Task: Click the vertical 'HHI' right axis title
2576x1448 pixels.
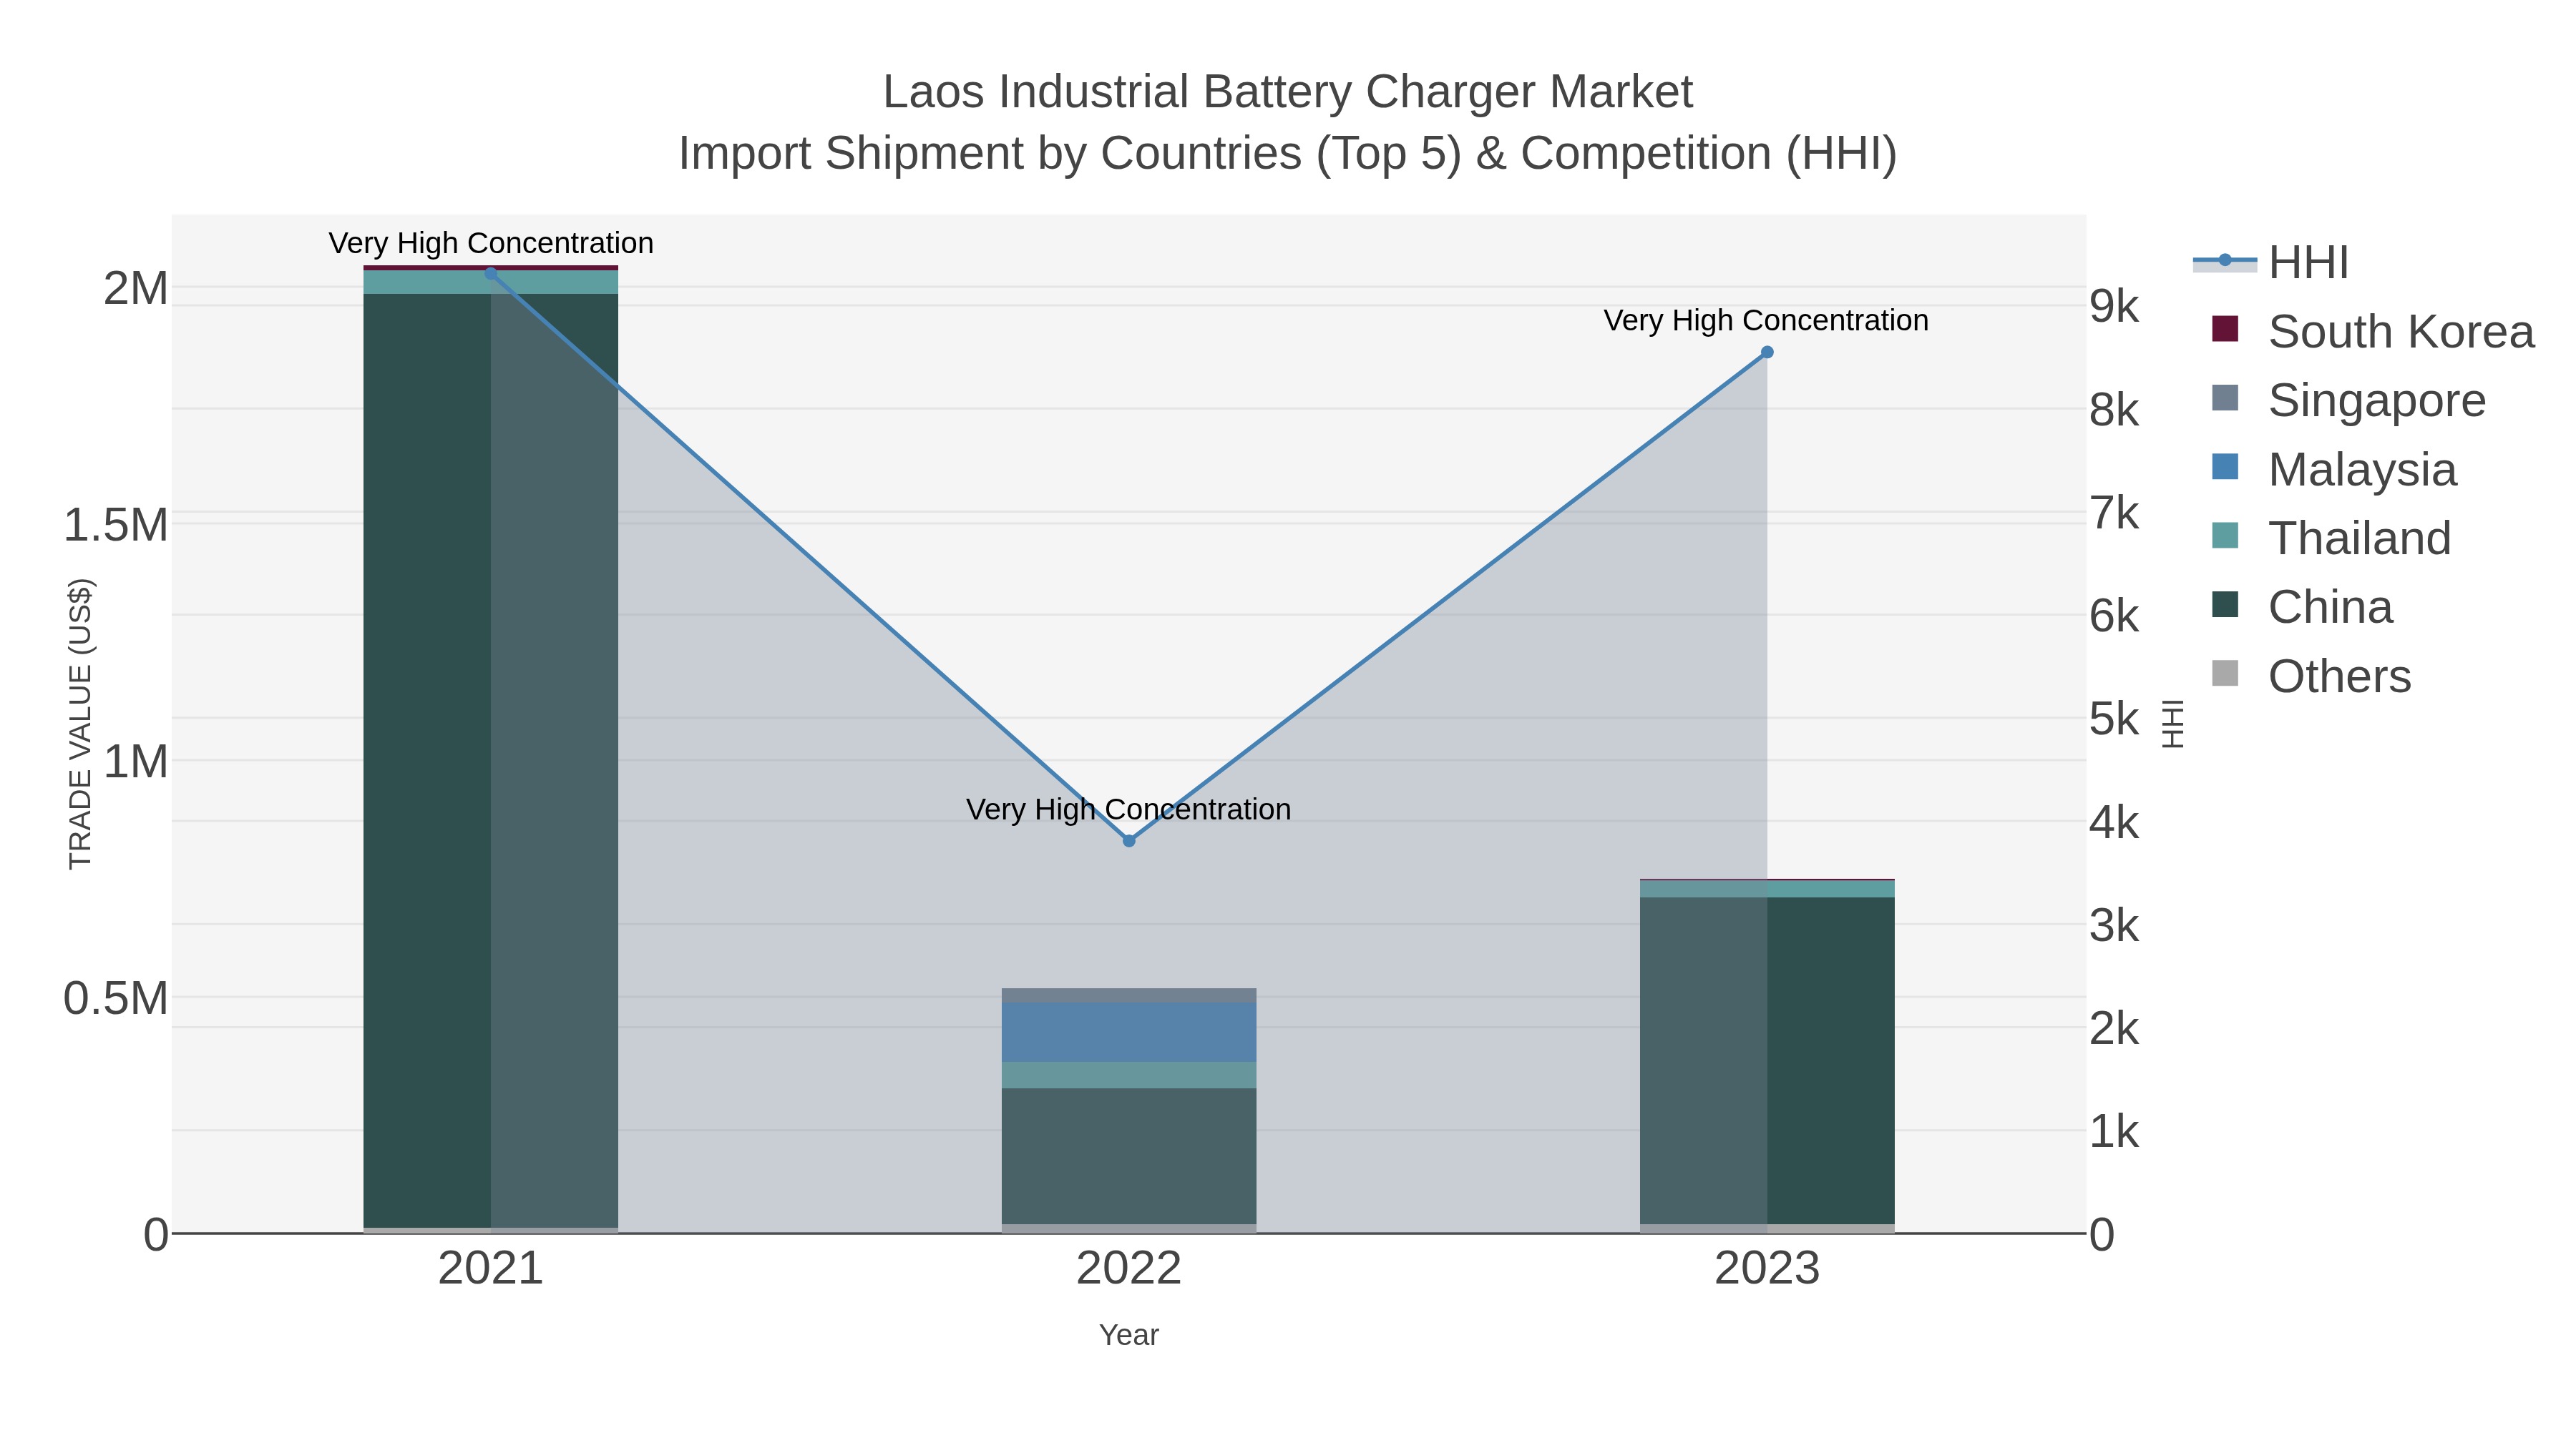Action: pyautogui.click(x=2173, y=724)
